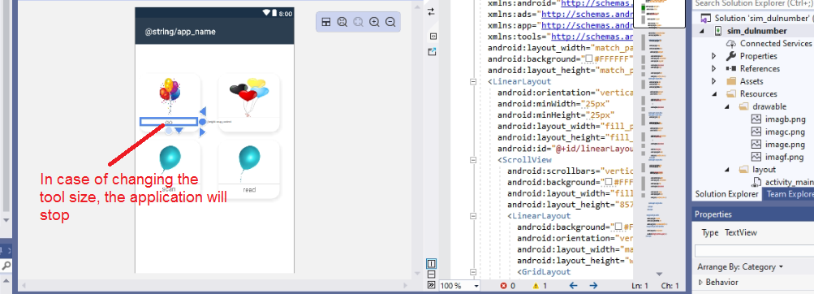
Task: Select imagf.png file
Action: click(784, 157)
